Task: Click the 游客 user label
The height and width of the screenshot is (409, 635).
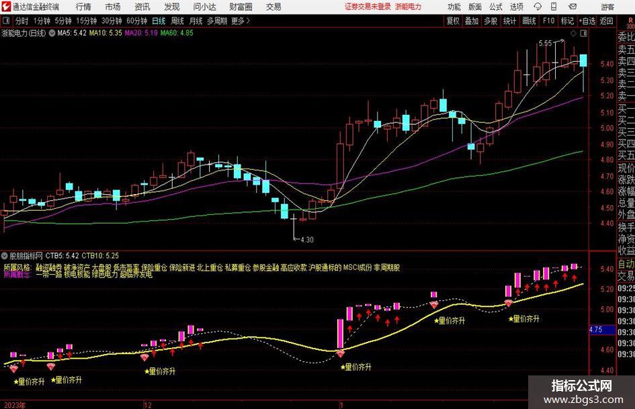Action: [607, 7]
